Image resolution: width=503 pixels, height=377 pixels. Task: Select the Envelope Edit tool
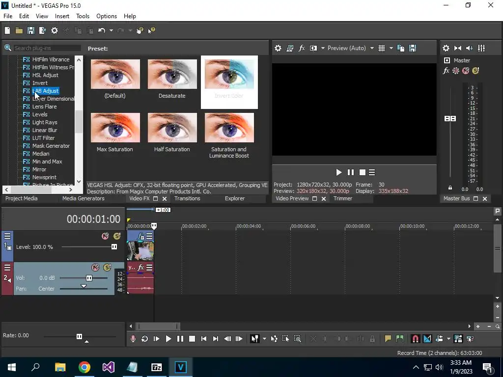coord(274,339)
